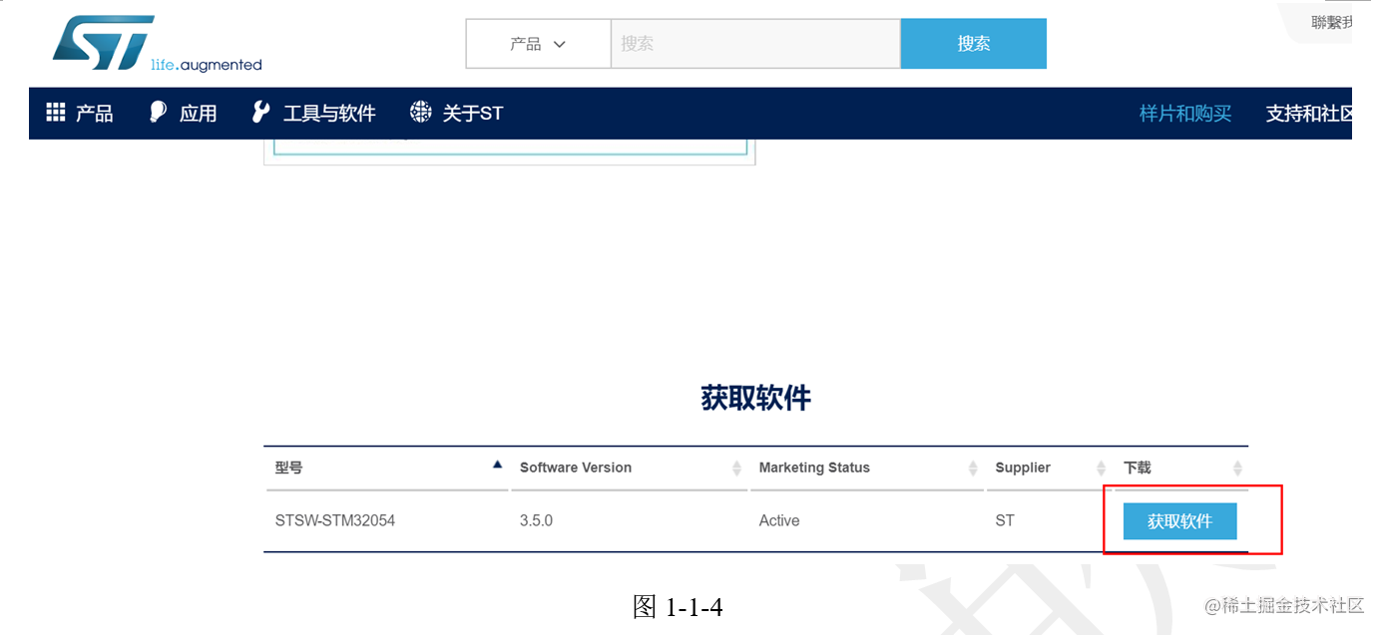Click the STSW-STM32054 model cell
This screenshot has width=1384, height=635.
335,520
